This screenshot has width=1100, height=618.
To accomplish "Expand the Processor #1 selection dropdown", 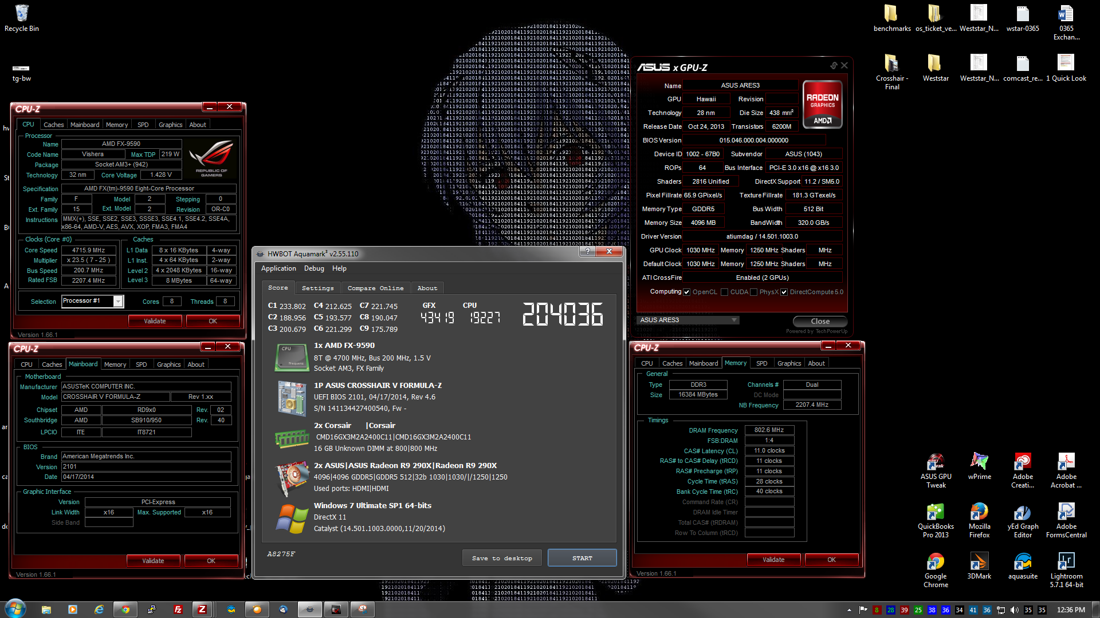I will tap(118, 301).
